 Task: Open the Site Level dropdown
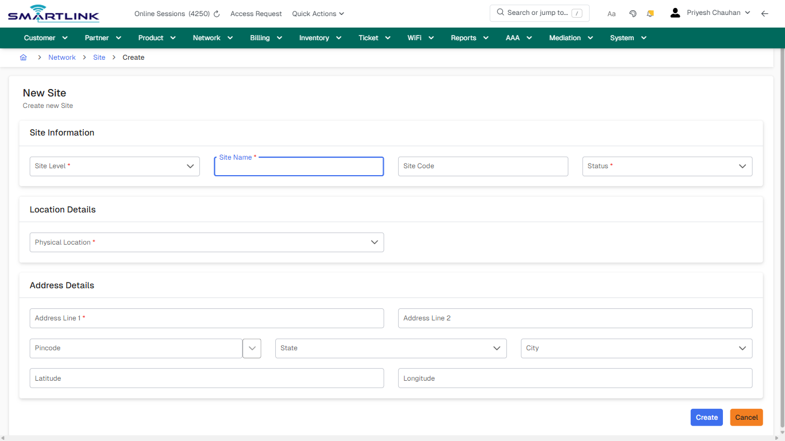click(190, 166)
